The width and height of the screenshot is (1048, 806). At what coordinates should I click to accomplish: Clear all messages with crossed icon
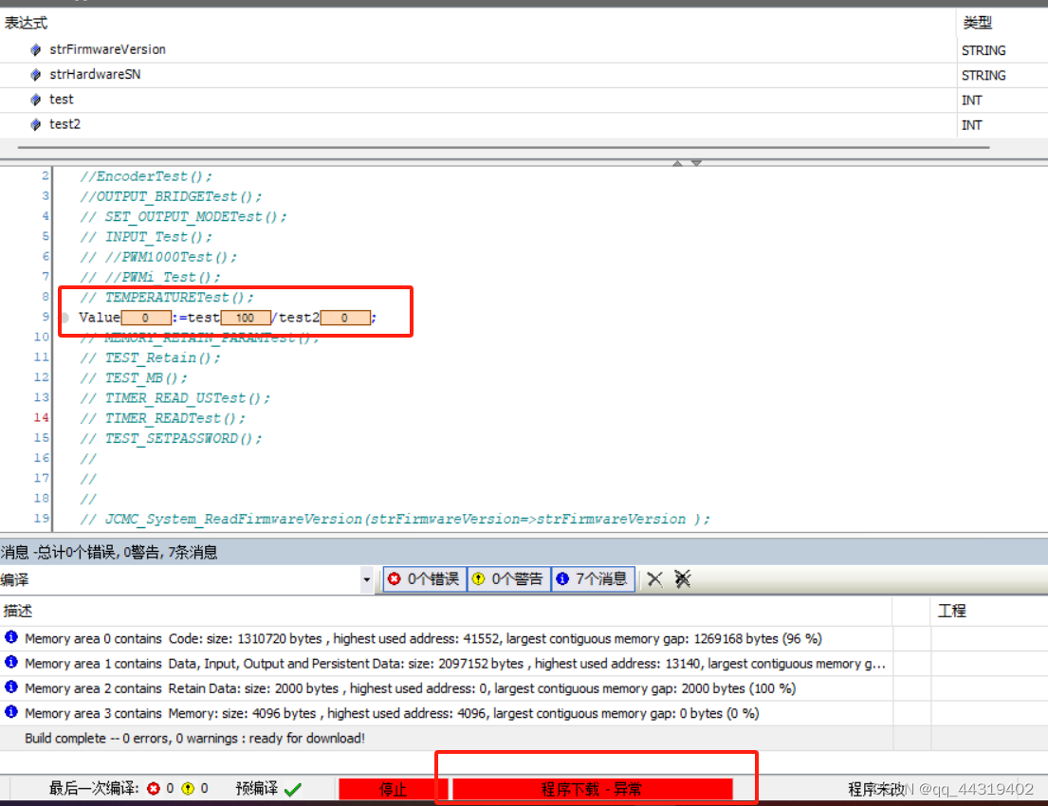click(x=683, y=578)
